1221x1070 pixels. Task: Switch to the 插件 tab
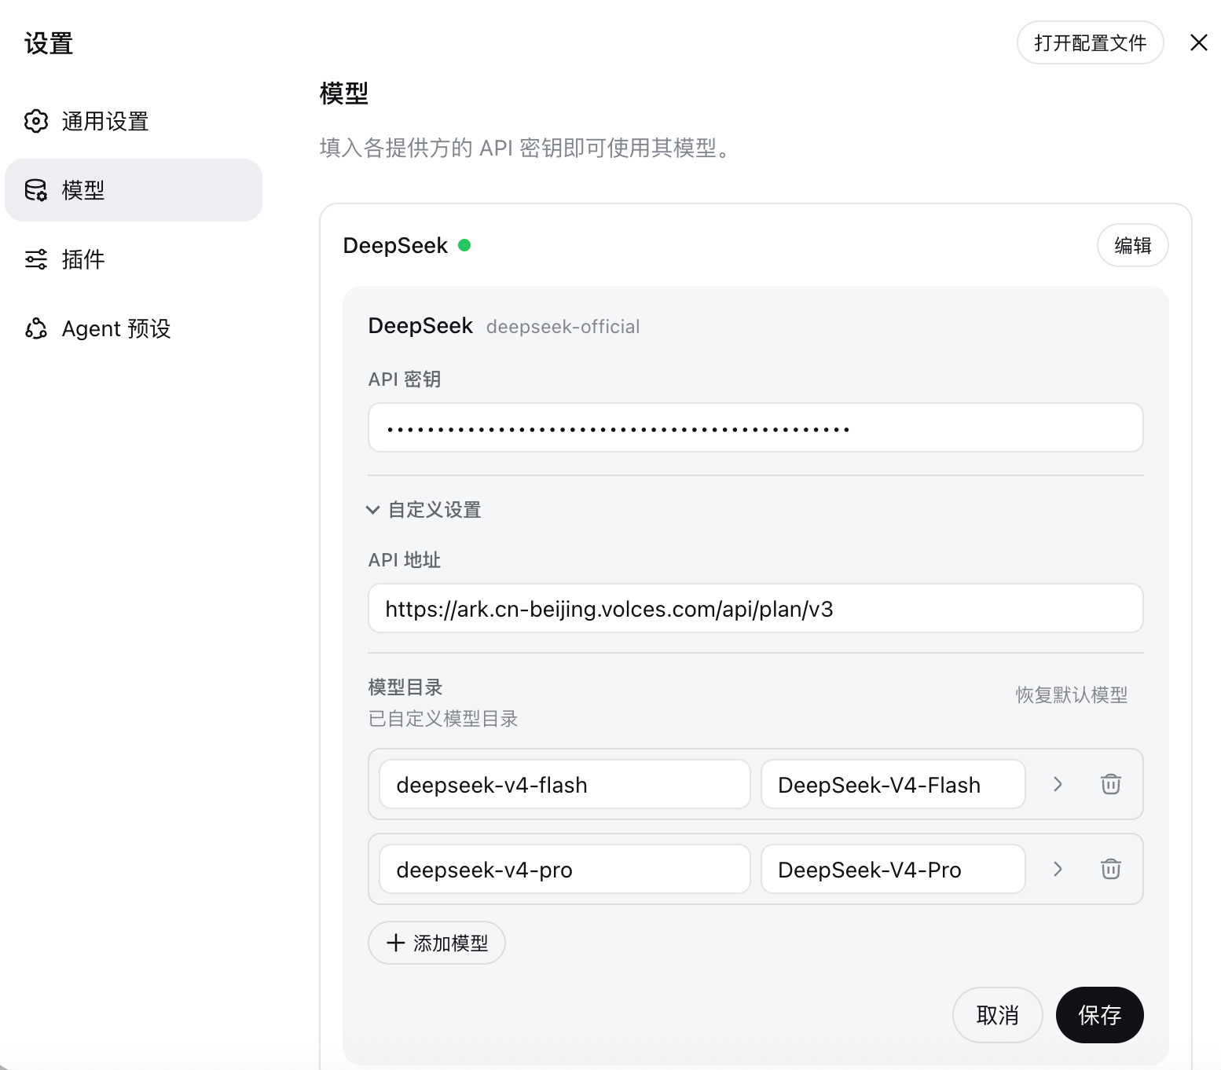134,259
